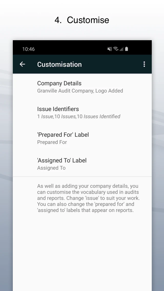
Task: Open the Issue Identifiers setting
Action: tap(58, 109)
